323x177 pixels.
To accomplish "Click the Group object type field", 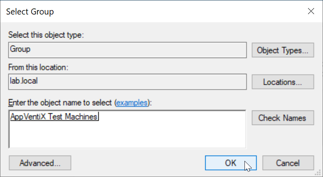I will click(127, 50).
